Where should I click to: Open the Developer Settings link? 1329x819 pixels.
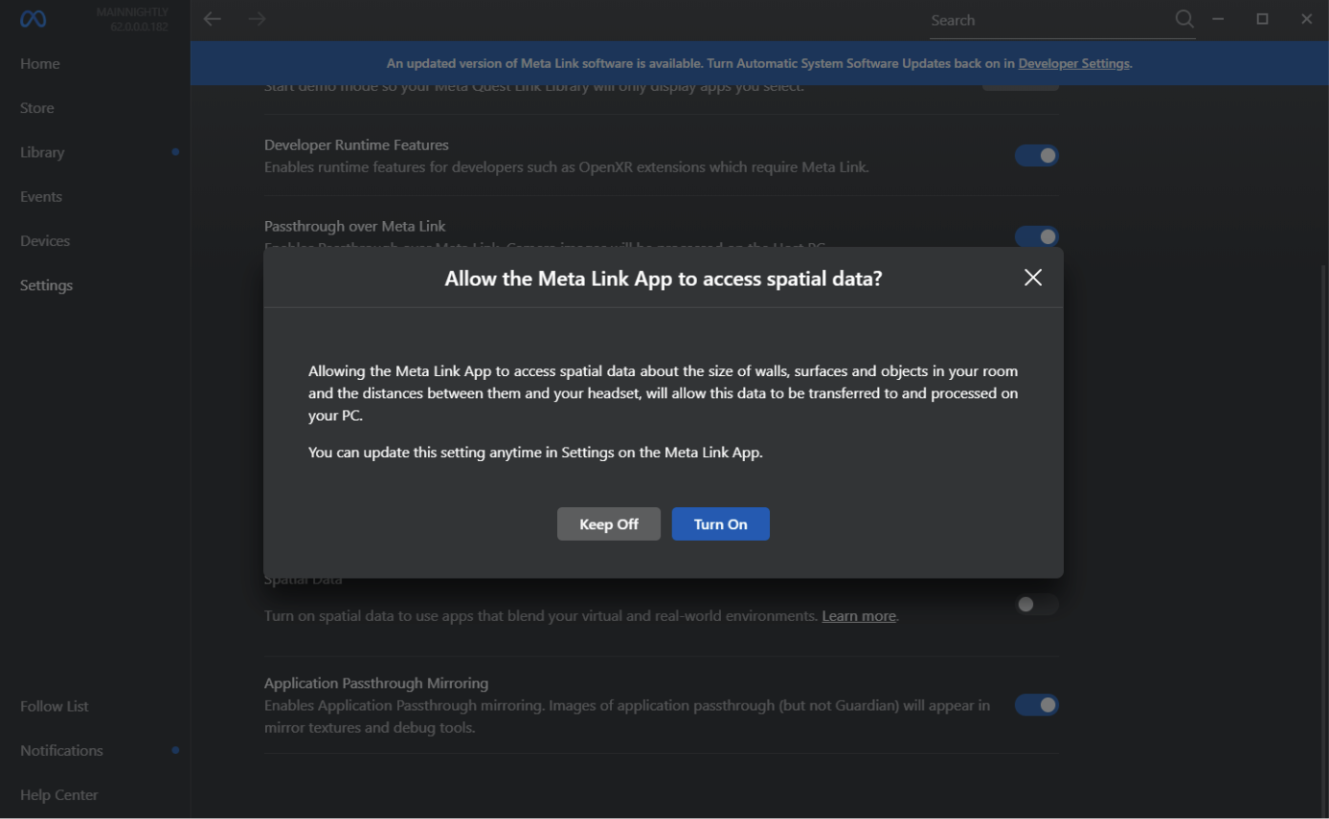[x=1073, y=64]
